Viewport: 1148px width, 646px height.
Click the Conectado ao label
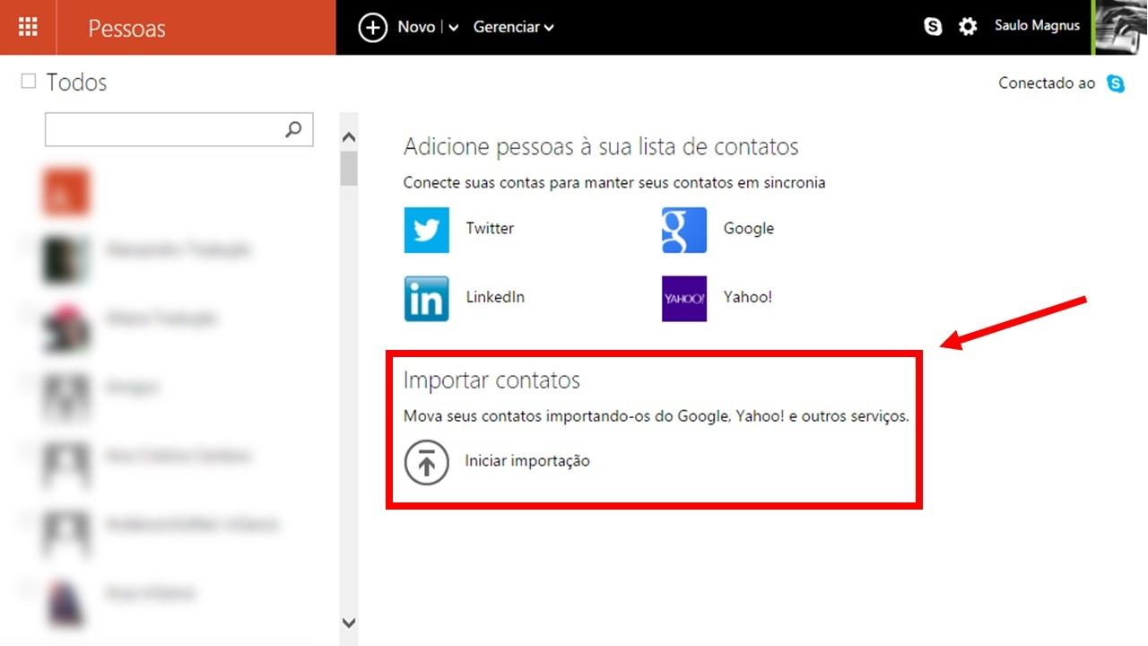[x=1047, y=83]
